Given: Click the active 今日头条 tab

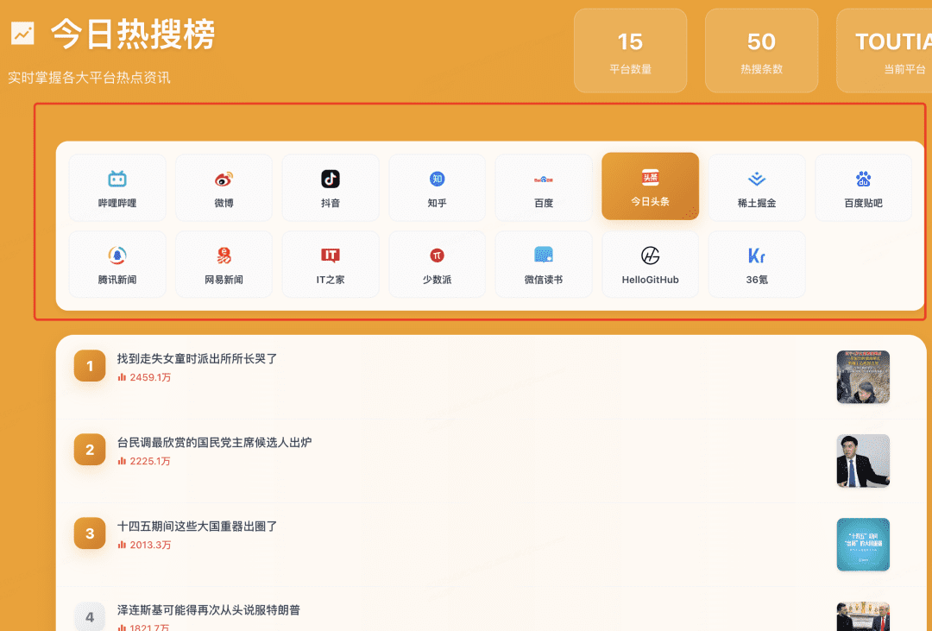Looking at the screenshot, I should (651, 186).
